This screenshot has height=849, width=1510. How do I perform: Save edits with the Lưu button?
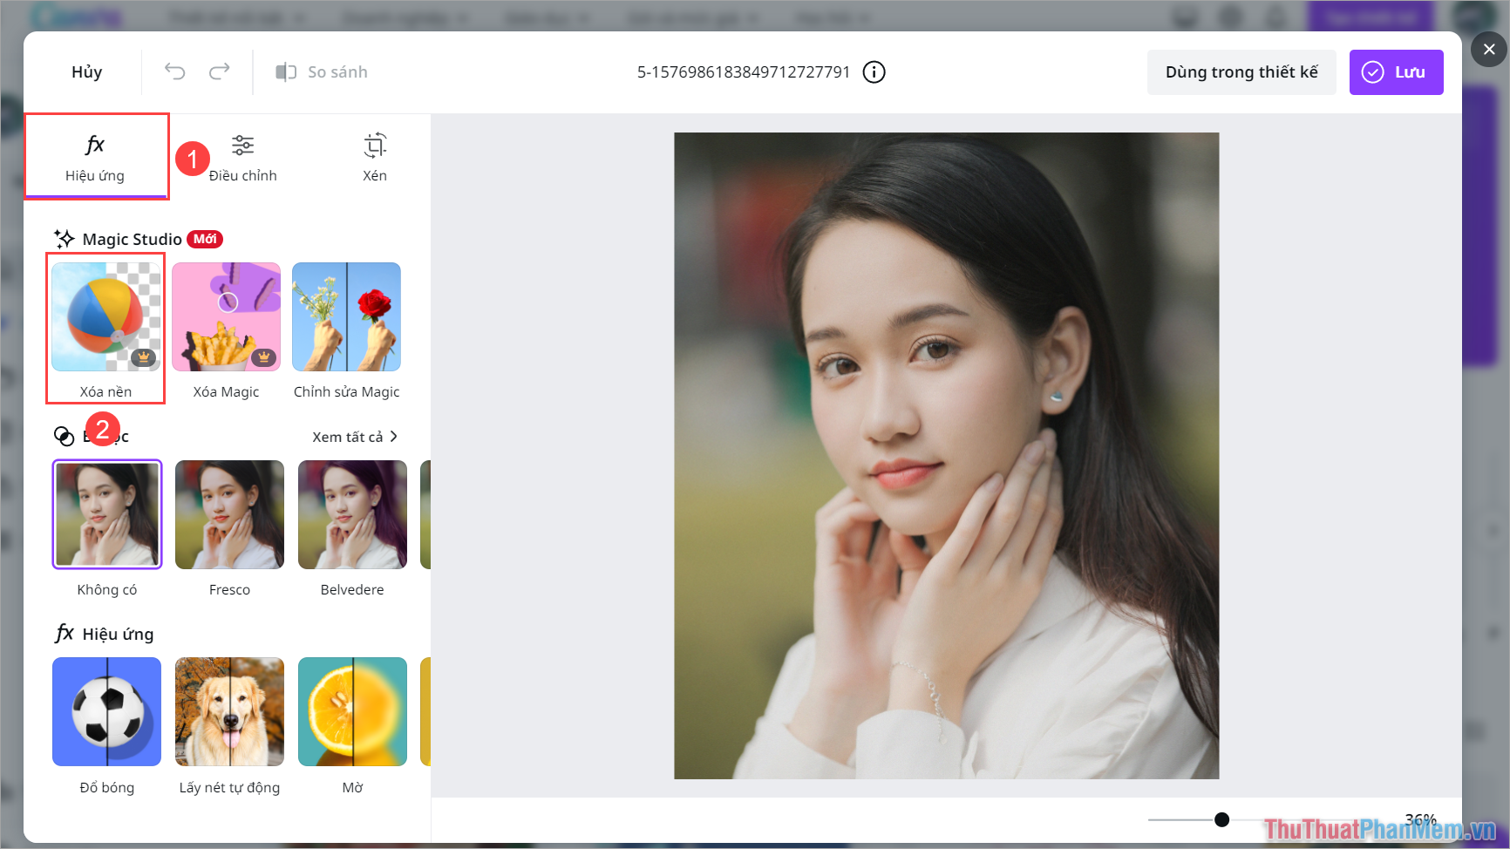1396,72
